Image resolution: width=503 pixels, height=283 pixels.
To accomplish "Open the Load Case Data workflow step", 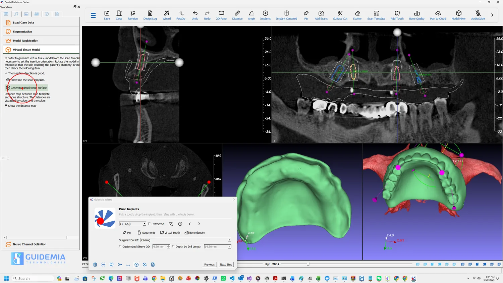I will (x=41, y=22).
